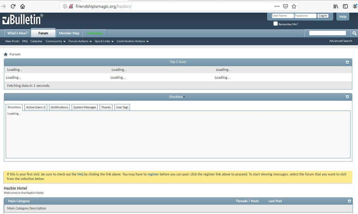Click into the User Name field
This screenshot has width=358, height=214.
(x=282, y=16)
